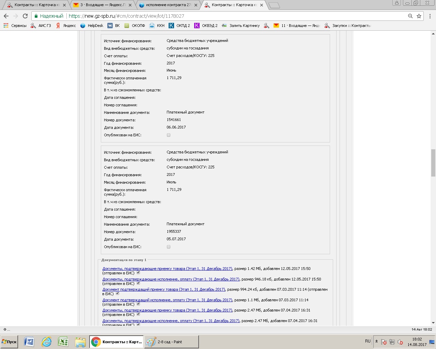
Task: Close the исполнение контракта tab
Action: [196, 5]
